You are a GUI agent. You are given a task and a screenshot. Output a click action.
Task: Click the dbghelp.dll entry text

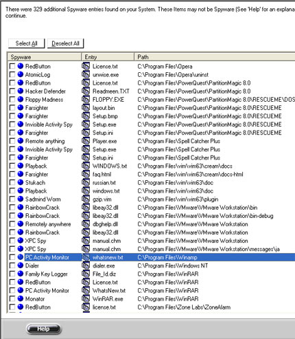tap(105, 224)
